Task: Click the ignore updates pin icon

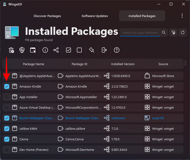Action: (92, 50)
